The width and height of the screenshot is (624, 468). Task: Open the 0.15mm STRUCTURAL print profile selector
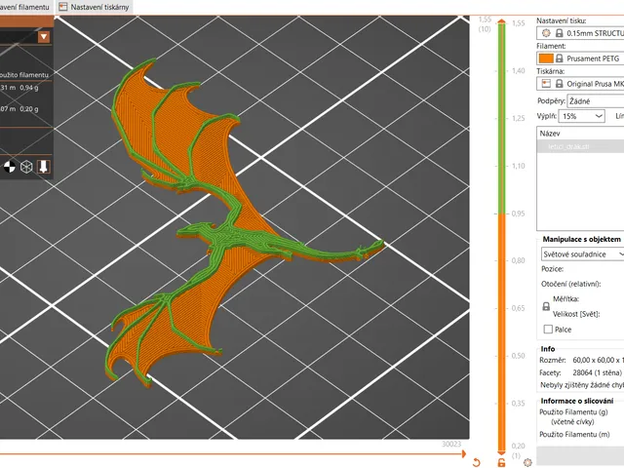[580, 33]
